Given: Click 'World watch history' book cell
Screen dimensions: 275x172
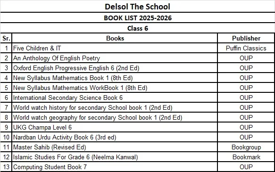Looking at the screenshot, I should (x=115, y=107).
